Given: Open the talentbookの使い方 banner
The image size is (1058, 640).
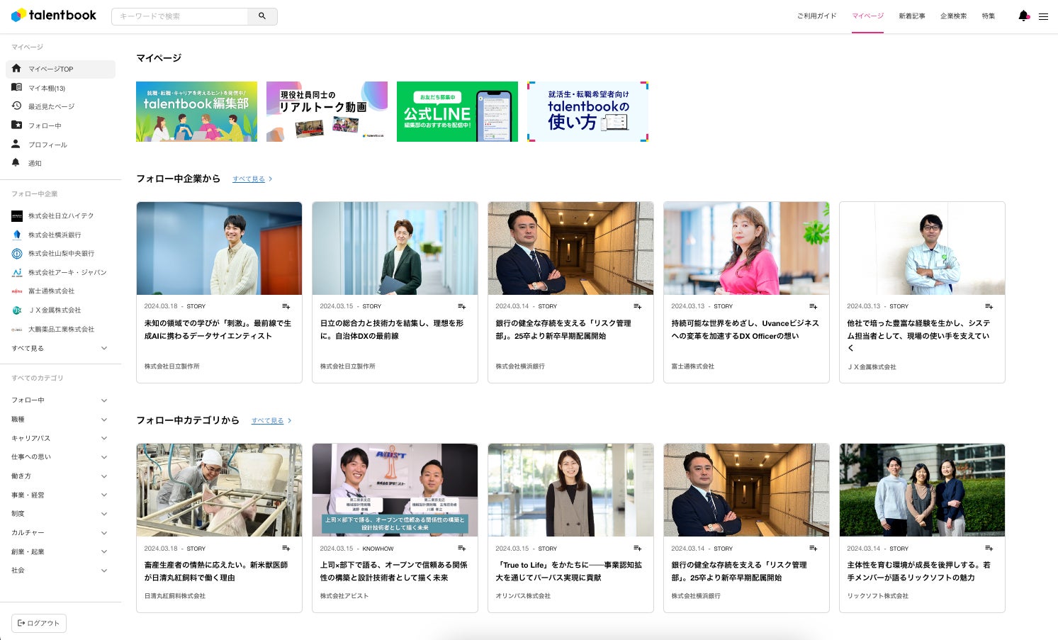Looking at the screenshot, I should 587,111.
